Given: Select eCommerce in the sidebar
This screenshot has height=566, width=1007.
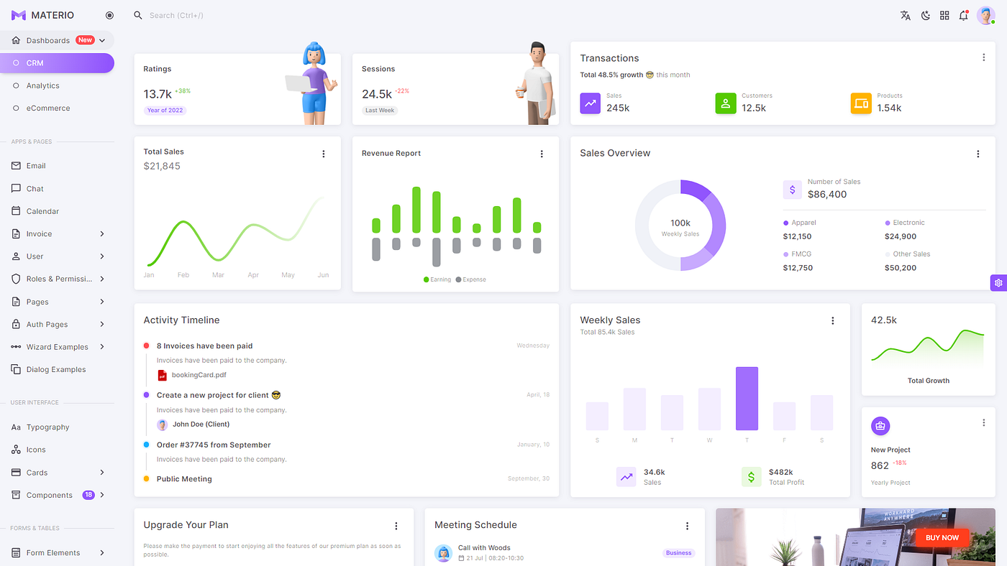Looking at the screenshot, I should pos(48,108).
